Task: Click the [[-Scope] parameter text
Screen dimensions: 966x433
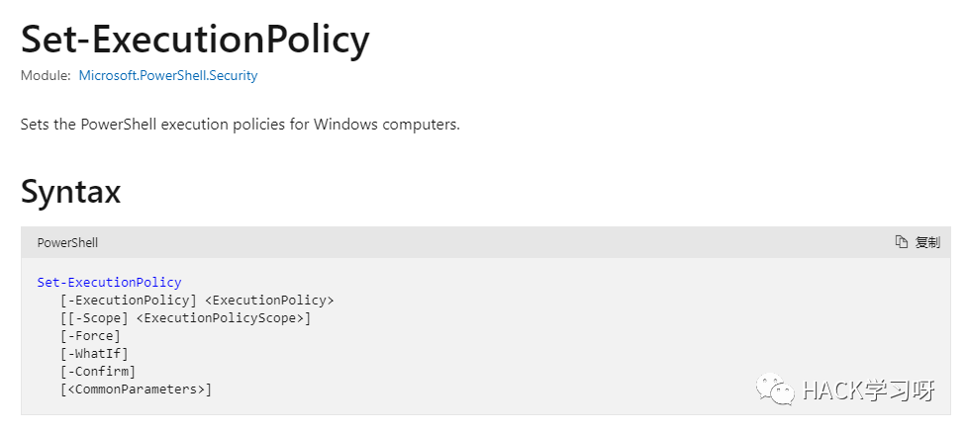Action: 94,318
